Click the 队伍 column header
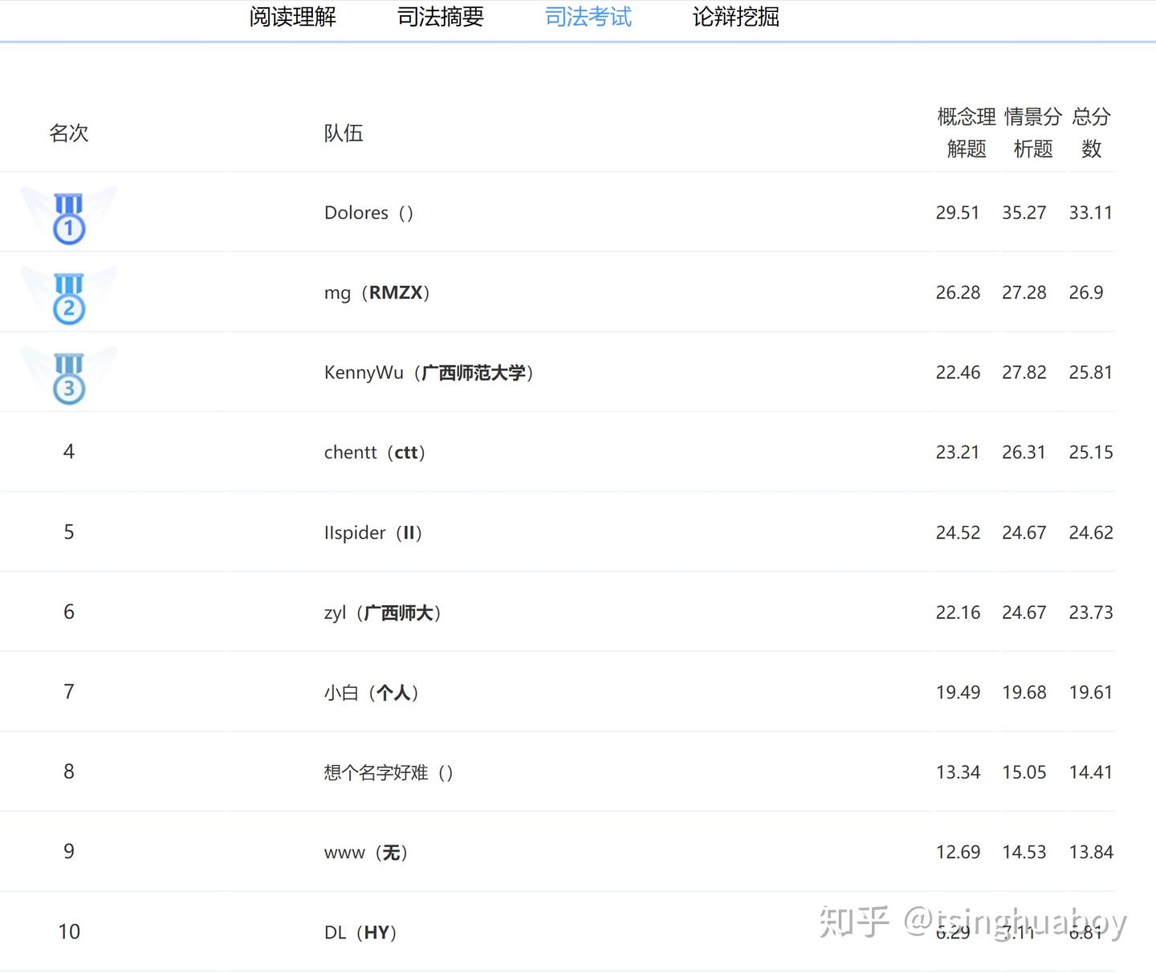1156x973 pixels. tap(344, 132)
